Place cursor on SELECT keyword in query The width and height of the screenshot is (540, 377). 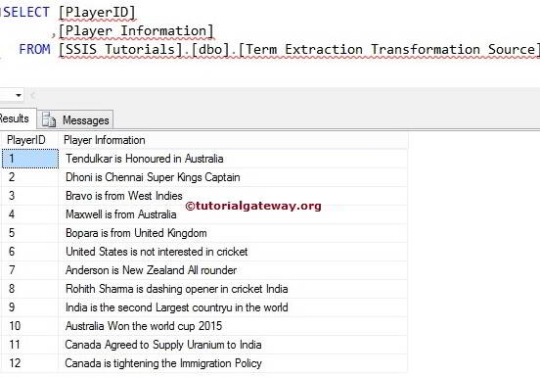26,13
